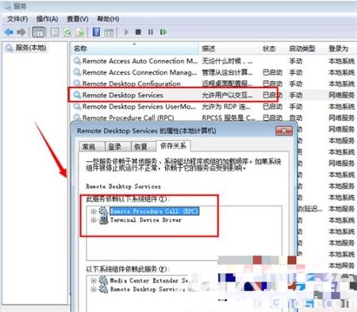Select Remote Access Auto Connection M... service

click(x=140, y=61)
